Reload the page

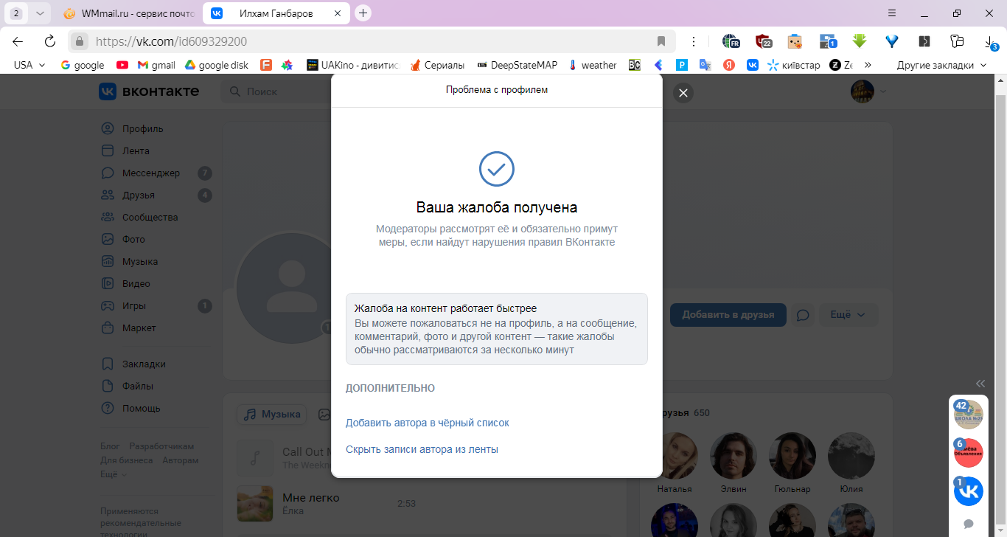coord(50,41)
